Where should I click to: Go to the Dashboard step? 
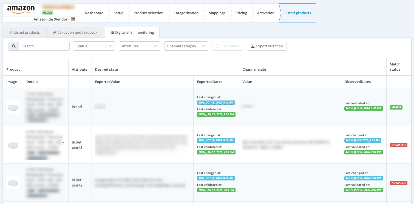tap(94, 13)
